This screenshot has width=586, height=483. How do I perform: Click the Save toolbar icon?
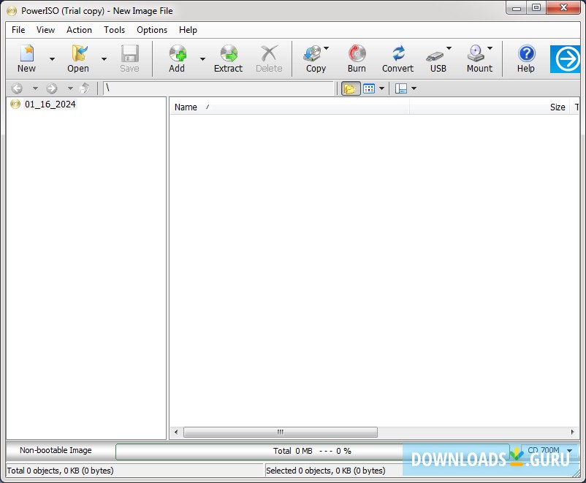coord(129,53)
